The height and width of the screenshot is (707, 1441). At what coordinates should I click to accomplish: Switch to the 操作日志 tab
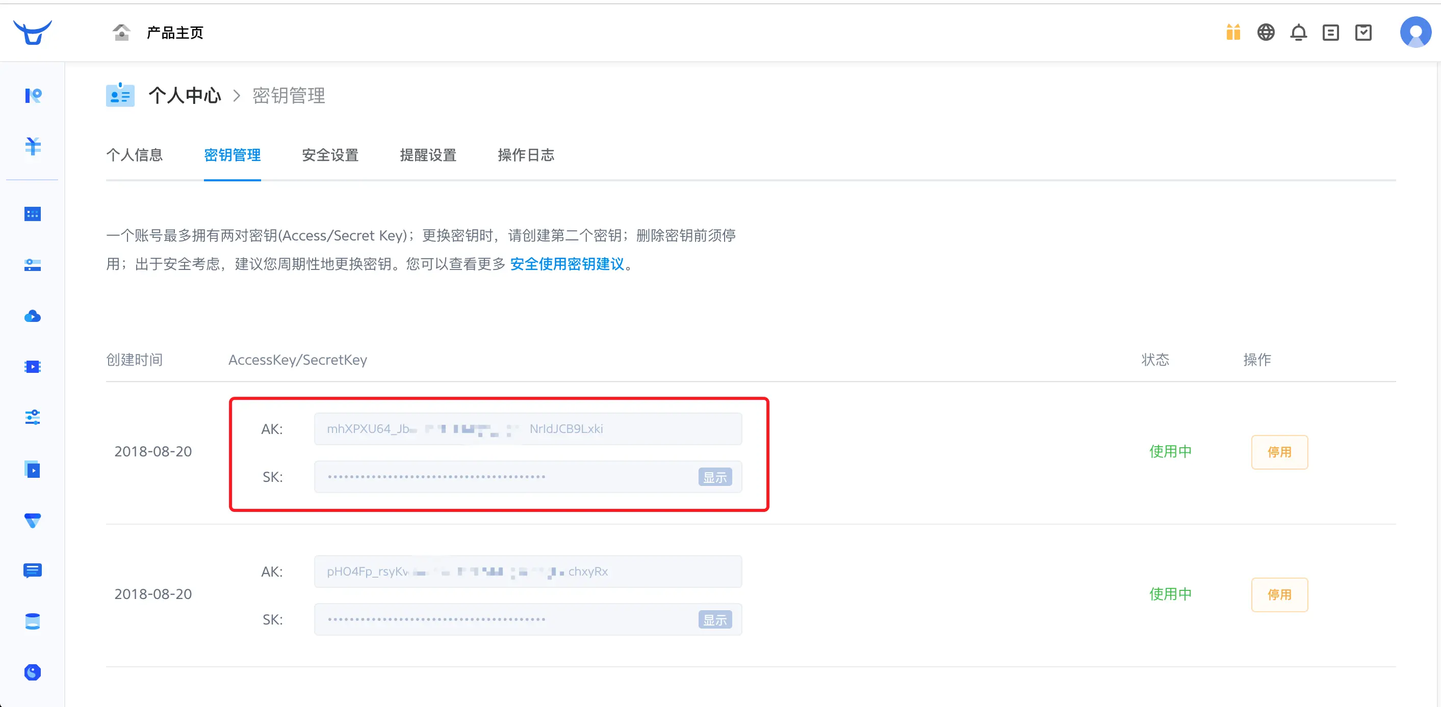tap(526, 155)
